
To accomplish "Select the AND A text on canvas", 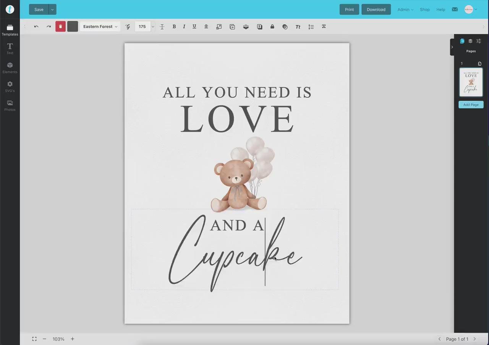I will click(x=237, y=226).
